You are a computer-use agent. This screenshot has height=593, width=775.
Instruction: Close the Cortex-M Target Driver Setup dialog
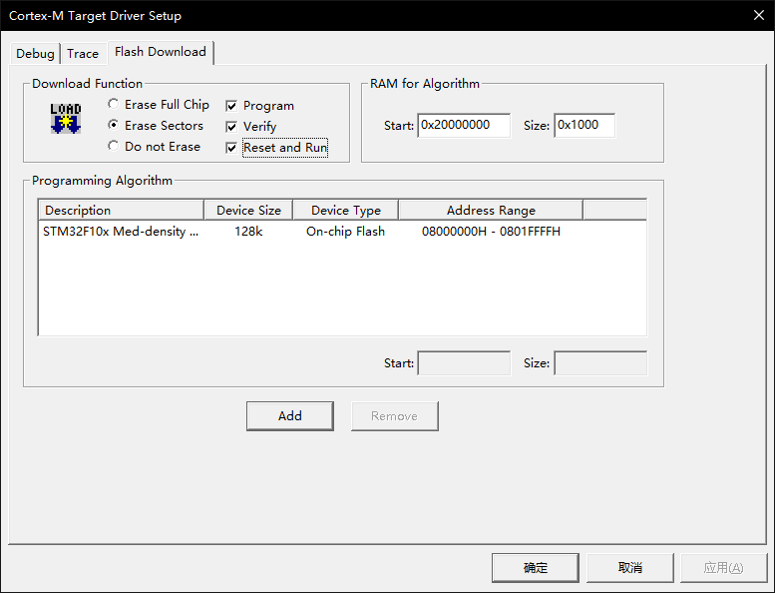coord(759,15)
